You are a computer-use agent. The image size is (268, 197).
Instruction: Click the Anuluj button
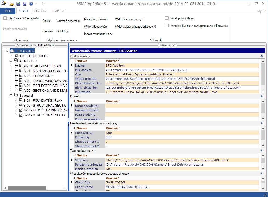[x=46, y=21]
